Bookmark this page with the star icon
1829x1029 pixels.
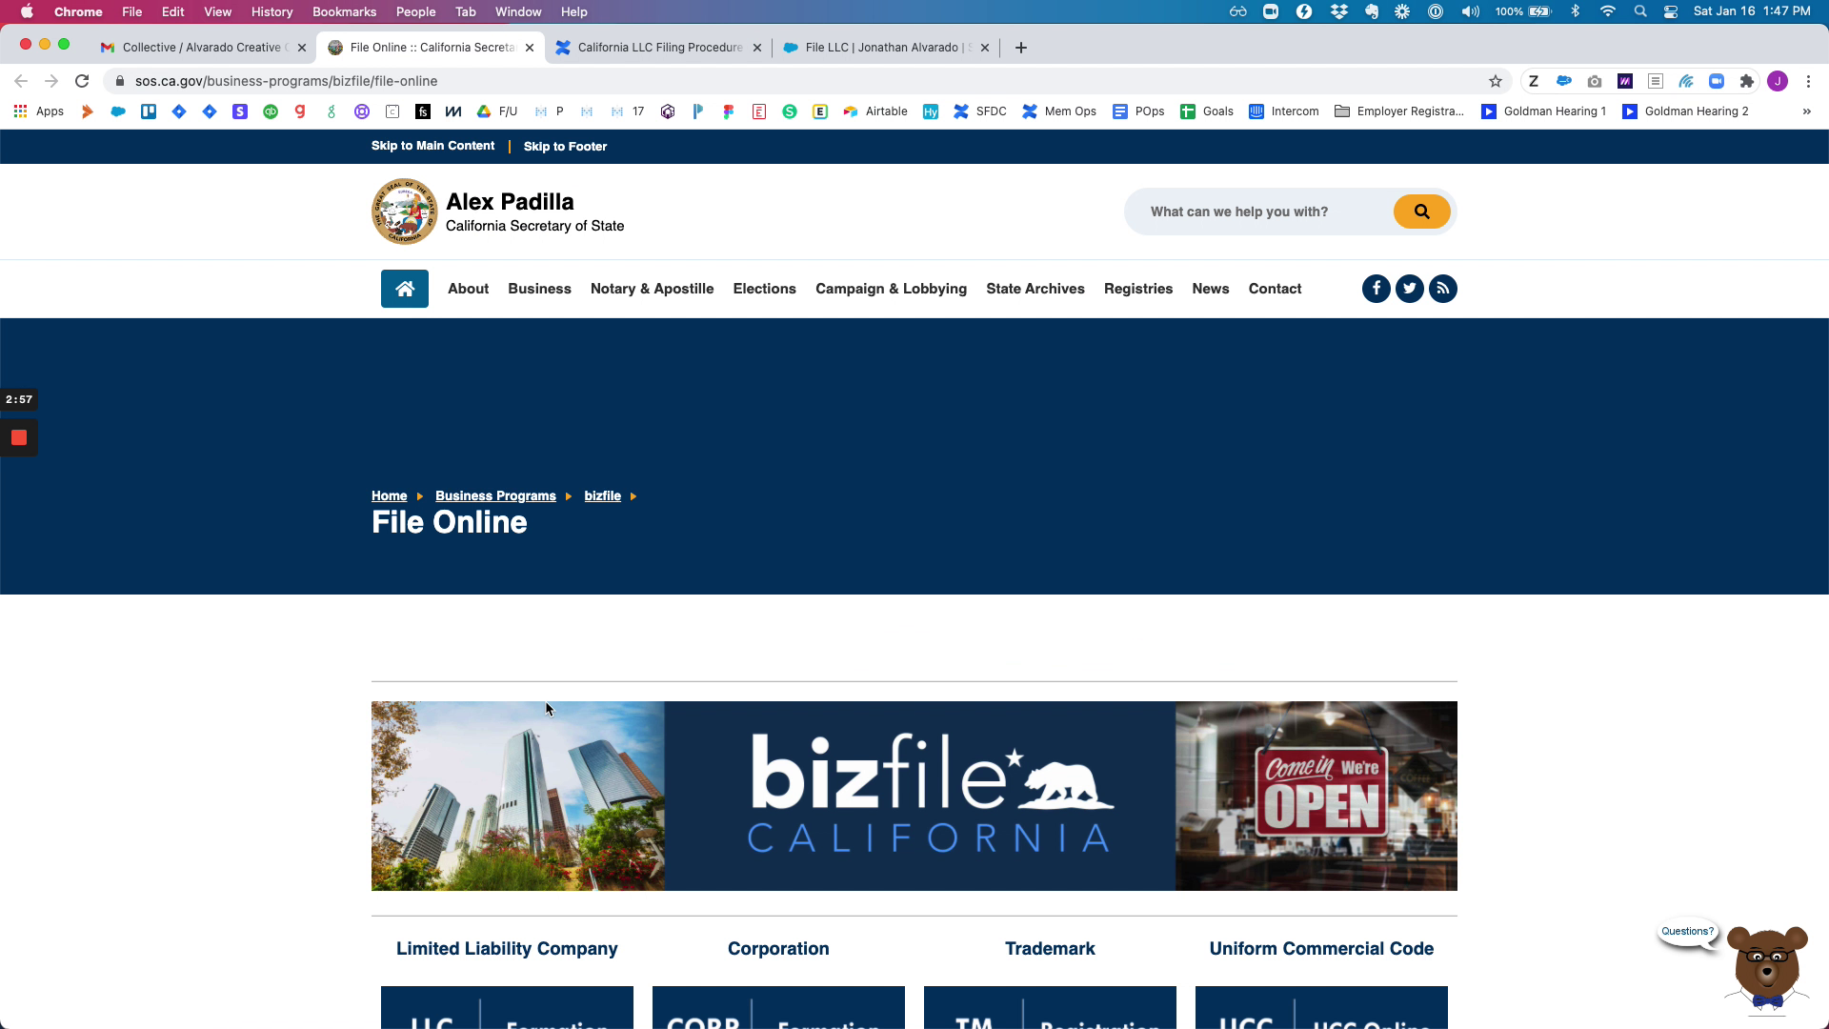(x=1496, y=81)
